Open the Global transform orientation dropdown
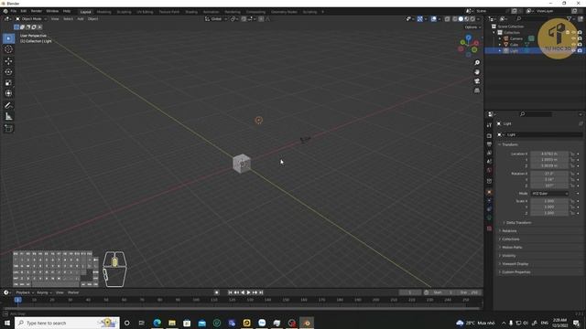 [x=216, y=18]
